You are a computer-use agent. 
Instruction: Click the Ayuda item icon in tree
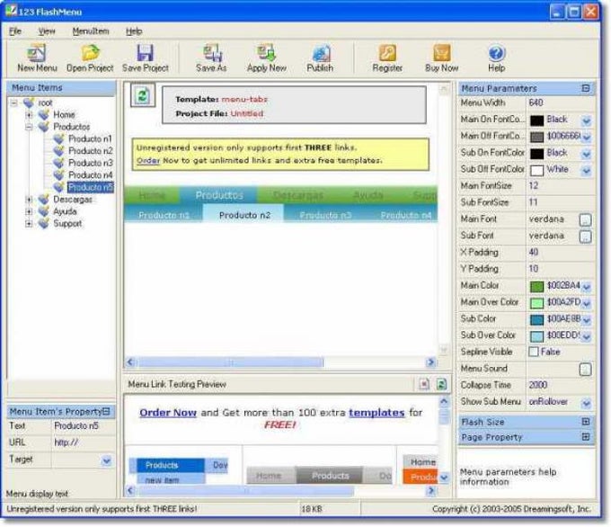[x=44, y=211]
